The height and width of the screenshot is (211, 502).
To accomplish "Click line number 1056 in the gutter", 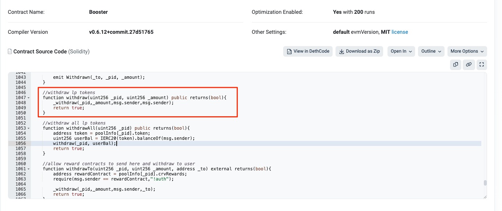I will (21, 143).
